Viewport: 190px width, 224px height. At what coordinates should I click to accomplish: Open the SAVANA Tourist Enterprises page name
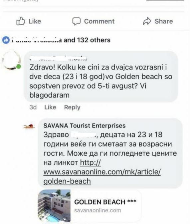coord(85,125)
